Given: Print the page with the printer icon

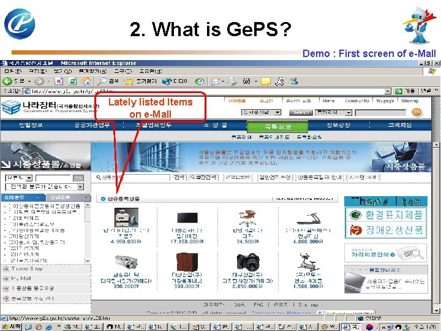Looking at the screenshot, I should [232, 82].
